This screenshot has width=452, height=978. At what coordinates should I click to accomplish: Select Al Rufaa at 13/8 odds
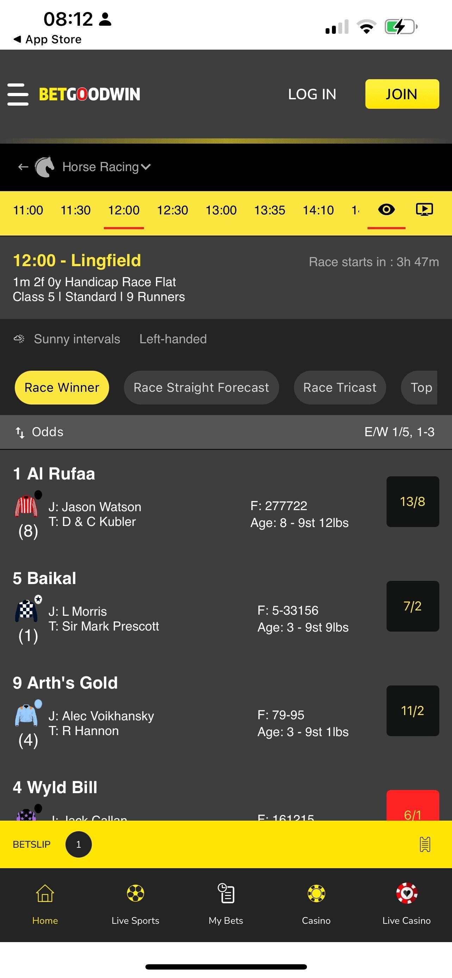pyautogui.click(x=413, y=502)
